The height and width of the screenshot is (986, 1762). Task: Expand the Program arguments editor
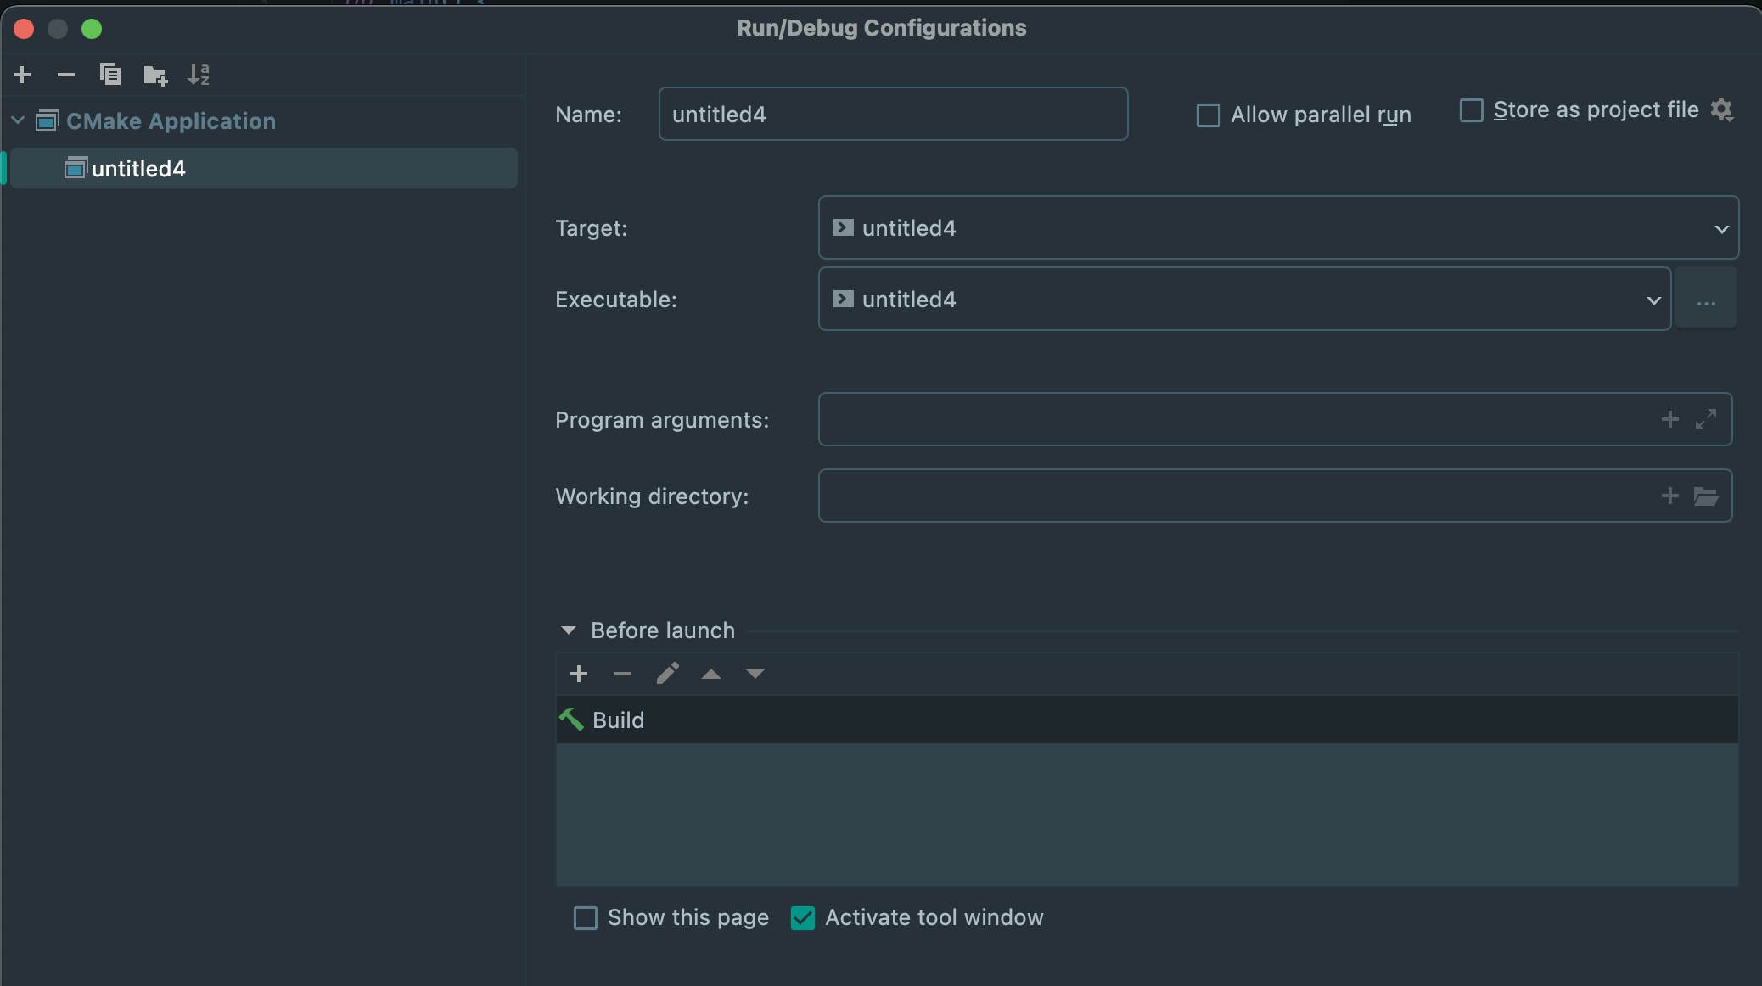[x=1708, y=419]
